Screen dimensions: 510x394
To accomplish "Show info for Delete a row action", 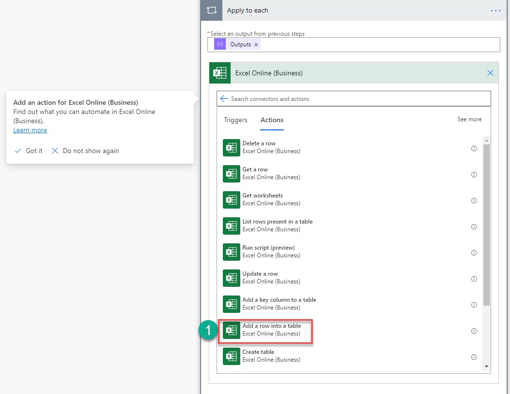I will (474, 149).
